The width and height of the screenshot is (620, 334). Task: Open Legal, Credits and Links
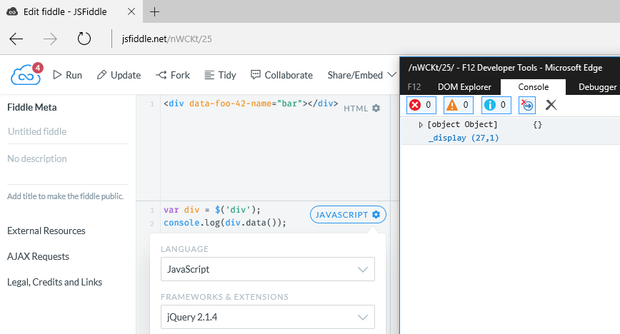54,282
